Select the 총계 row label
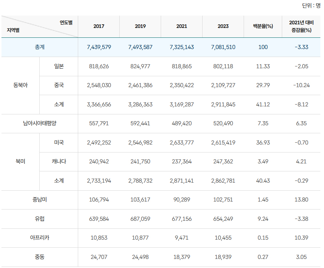 coord(40,47)
